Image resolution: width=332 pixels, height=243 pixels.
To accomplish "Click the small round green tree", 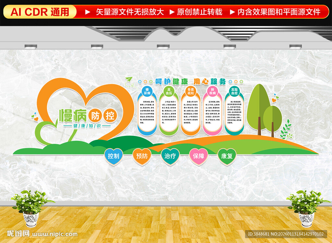I will pos(272,121).
